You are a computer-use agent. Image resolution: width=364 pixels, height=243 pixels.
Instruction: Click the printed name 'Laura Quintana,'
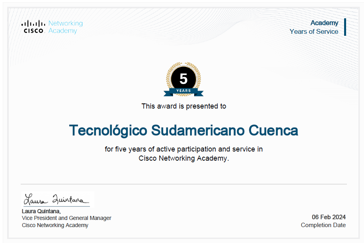point(41,211)
